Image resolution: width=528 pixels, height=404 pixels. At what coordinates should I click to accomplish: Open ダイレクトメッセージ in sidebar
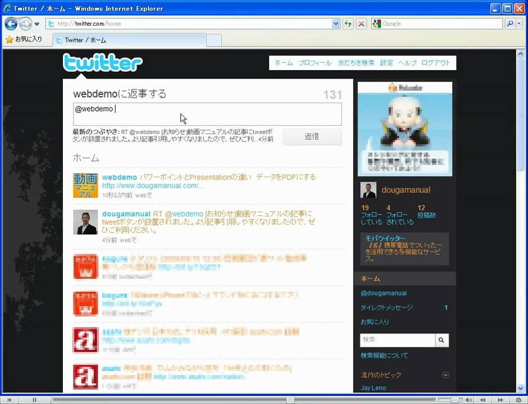[386, 307]
